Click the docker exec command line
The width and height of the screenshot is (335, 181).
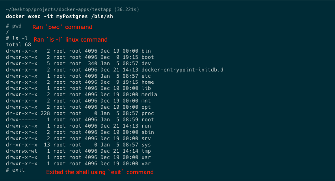[x=60, y=16]
